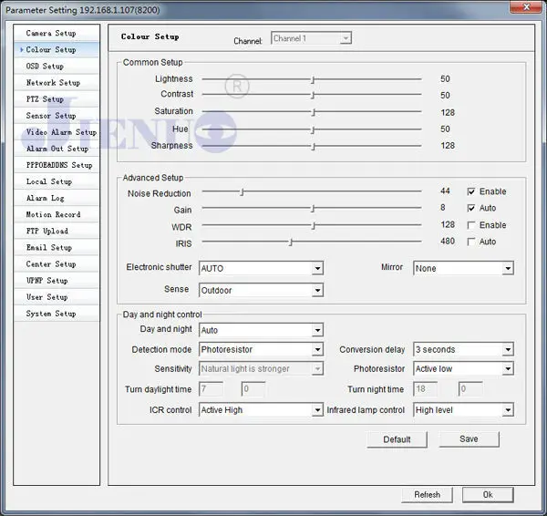This screenshot has height=516, width=547.
Task: Click the Refresh button
Action: click(427, 495)
